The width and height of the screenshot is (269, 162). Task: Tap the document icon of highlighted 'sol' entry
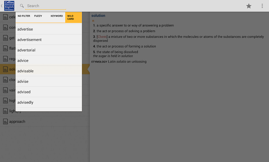[x=5, y=69]
